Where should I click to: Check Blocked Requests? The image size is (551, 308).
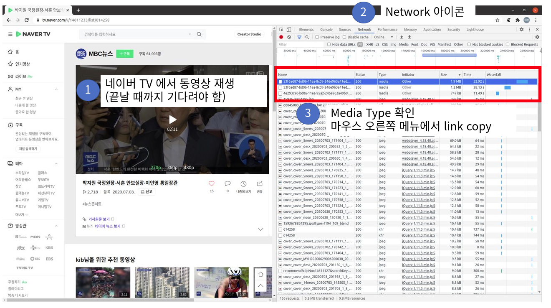pyautogui.click(x=508, y=44)
